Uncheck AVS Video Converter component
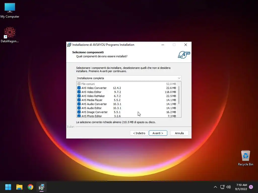This screenshot has width=258, height=193. (x=79, y=88)
